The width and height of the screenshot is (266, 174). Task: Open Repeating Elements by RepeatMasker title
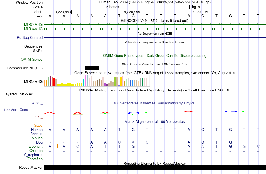155,163
